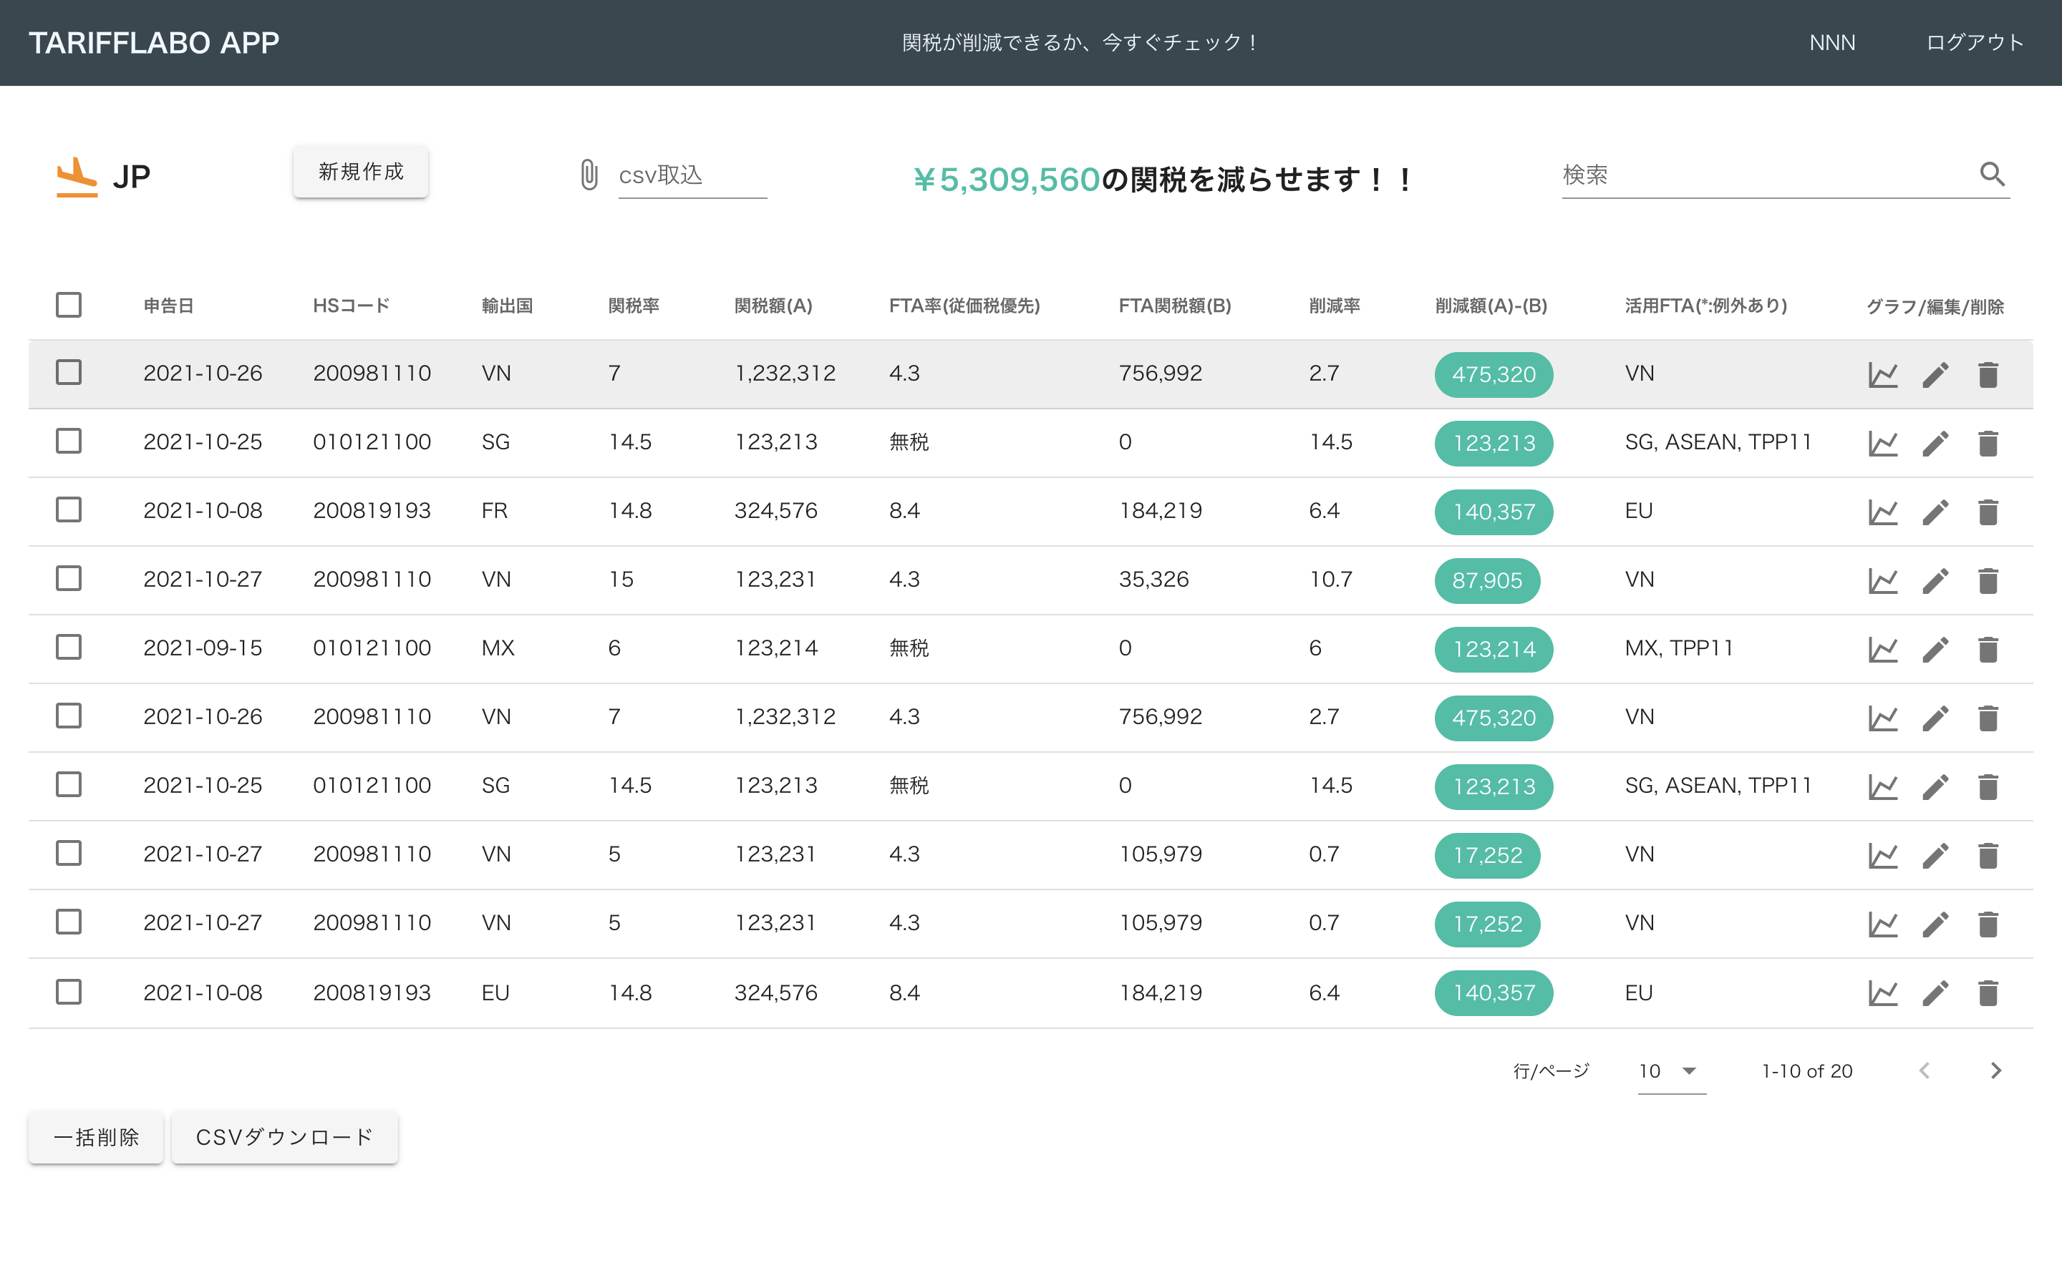
Task: Toggle the select-all header checkbox
Action: click(69, 305)
